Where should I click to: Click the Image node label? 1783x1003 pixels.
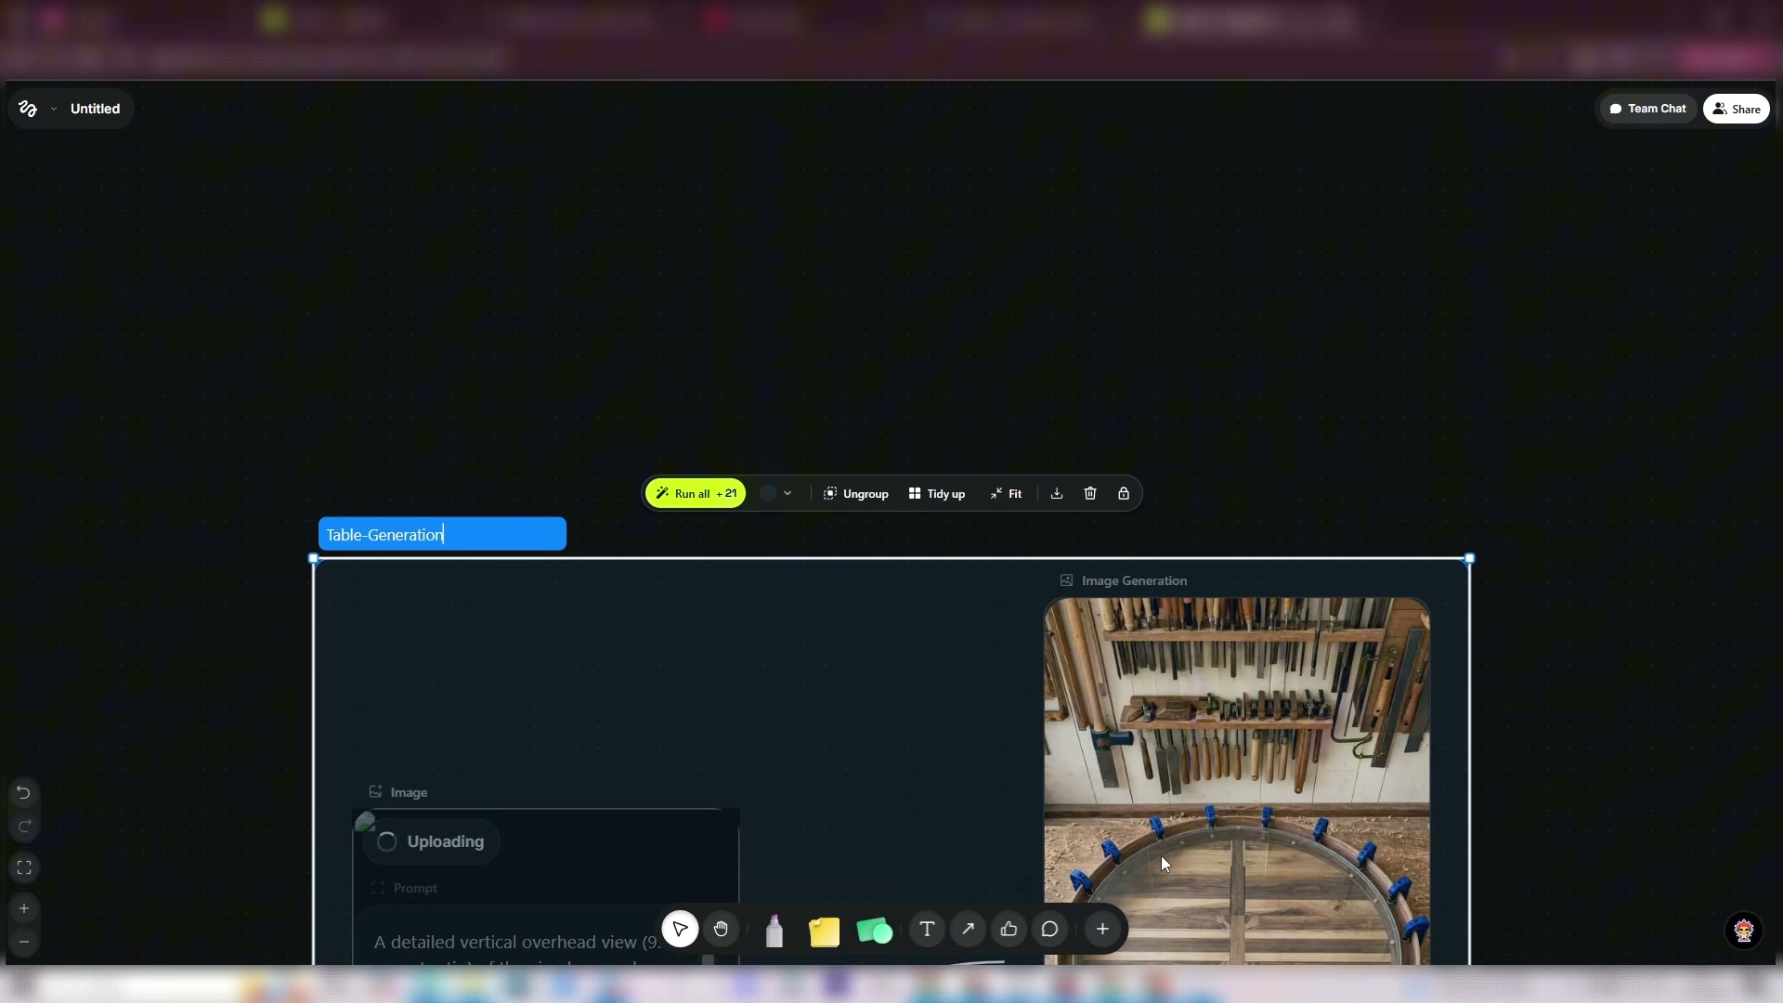click(409, 793)
